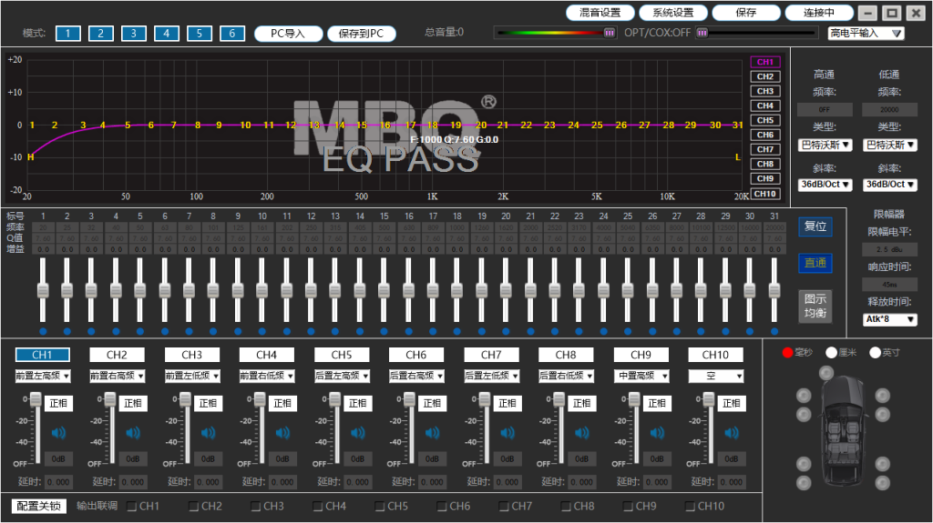This screenshot has height=523, width=933.
Task: Open the CH1 前置左高频 assignment dropdown
Action: [x=42, y=377]
